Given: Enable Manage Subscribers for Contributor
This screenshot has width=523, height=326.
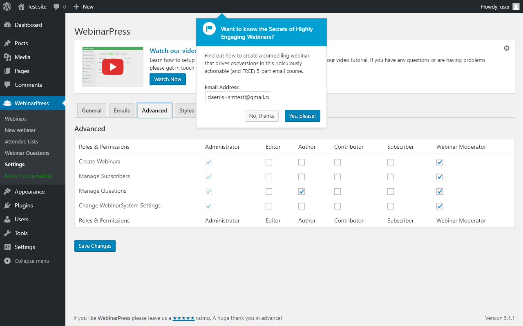Looking at the screenshot, I should tap(337, 177).
